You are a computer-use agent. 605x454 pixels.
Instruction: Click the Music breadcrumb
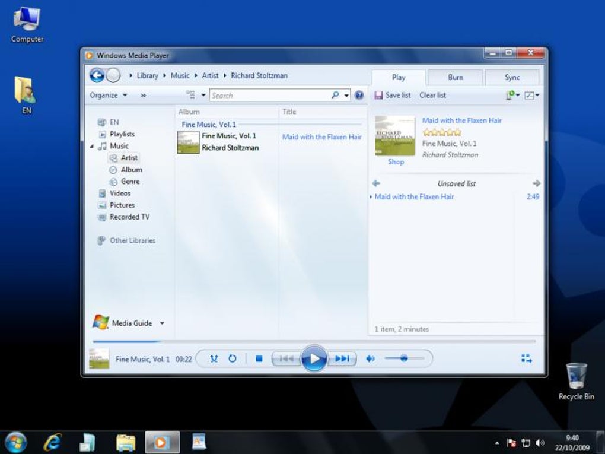coord(180,76)
